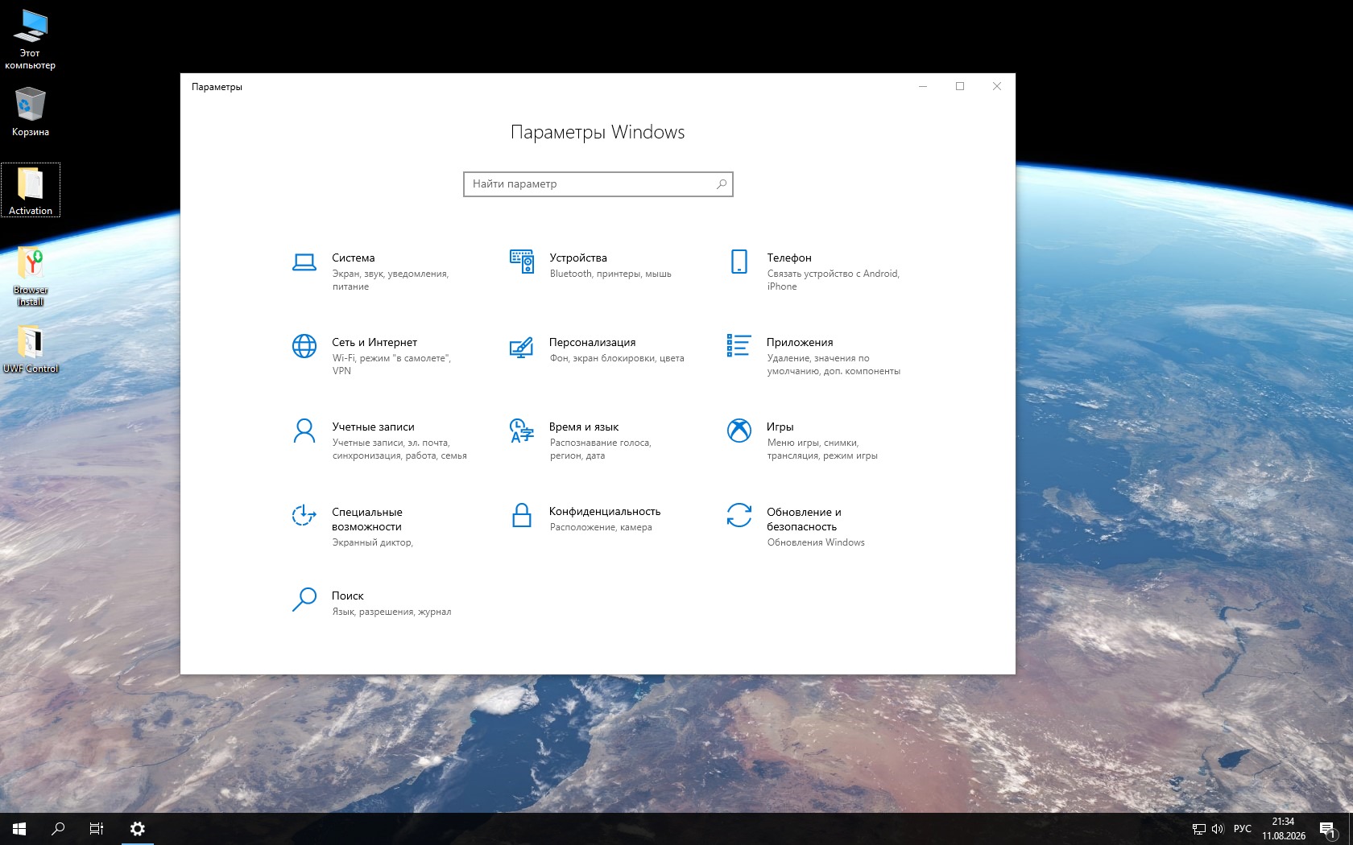Click 'Связать устройство с Android, iPhone' description

[x=834, y=280]
